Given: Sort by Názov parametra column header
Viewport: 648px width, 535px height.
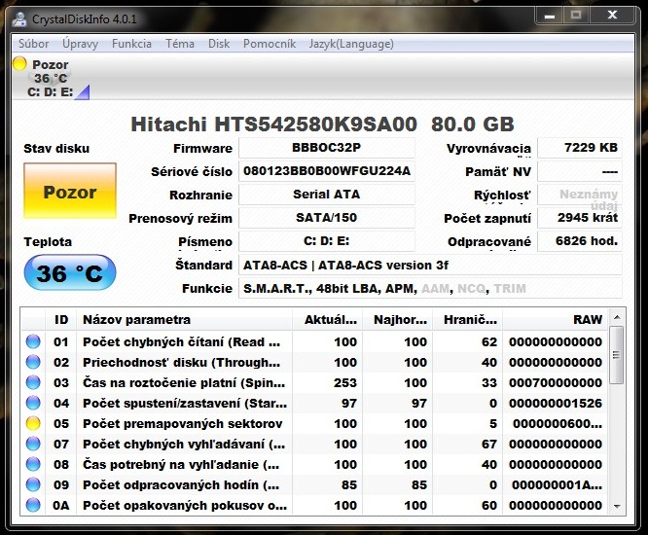Looking at the screenshot, I should (x=185, y=319).
